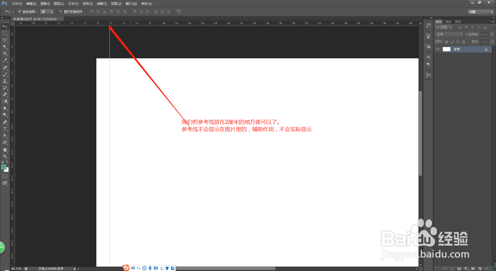Select the Path Selection tool
The height and width of the screenshot is (271, 496).
[5, 135]
